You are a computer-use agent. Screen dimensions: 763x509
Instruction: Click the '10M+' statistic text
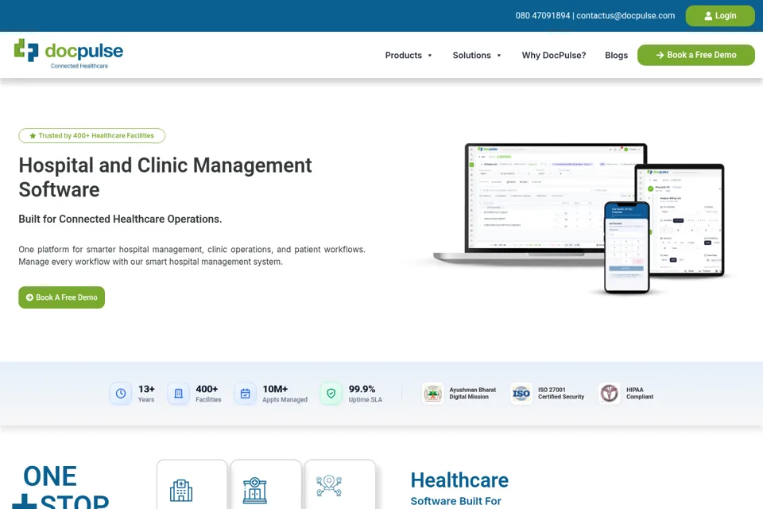coord(276,389)
